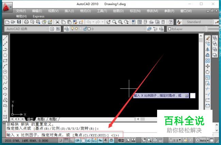Open the 插入(I) menu
Screen dimensions: 221x145
tap(69, 11)
